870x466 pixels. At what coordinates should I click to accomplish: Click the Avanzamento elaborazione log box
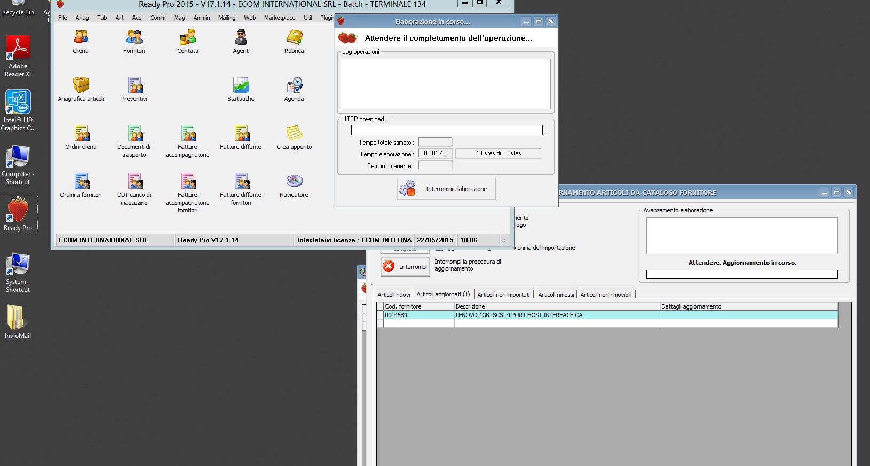(x=742, y=235)
